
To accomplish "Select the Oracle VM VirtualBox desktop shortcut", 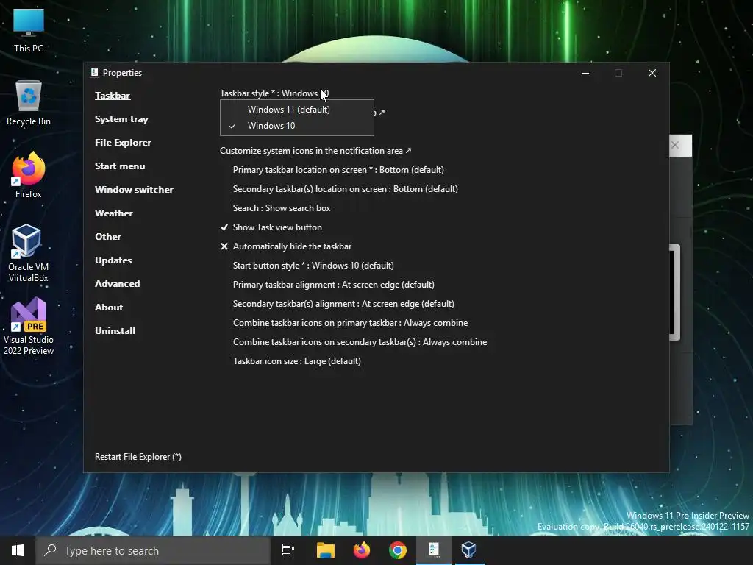I will tap(29, 253).
